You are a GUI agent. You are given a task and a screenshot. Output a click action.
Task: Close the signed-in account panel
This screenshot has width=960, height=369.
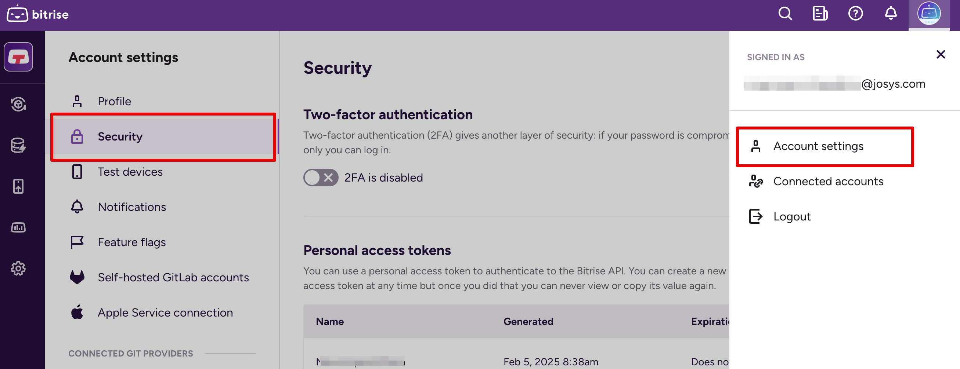coord(941,55)
